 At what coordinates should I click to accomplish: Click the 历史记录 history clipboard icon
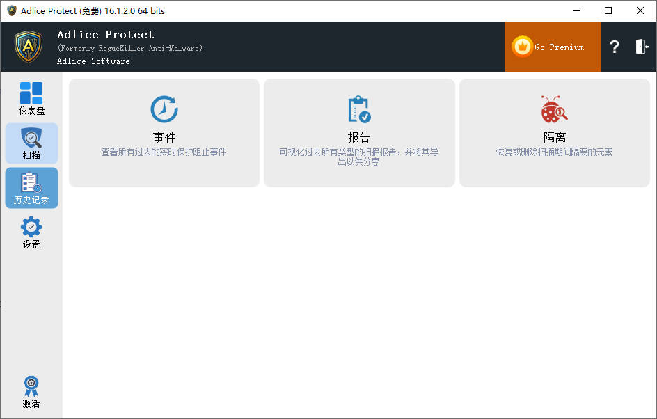pyautogui.click(x=31, y=182)
